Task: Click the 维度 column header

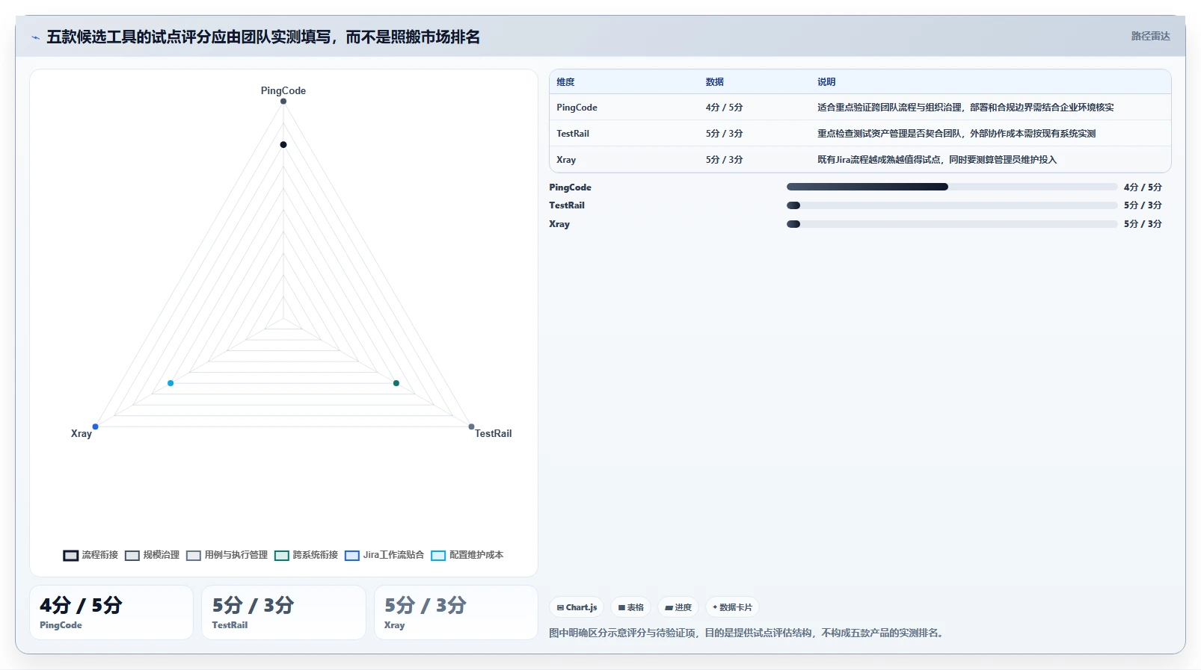Action: 565,82
